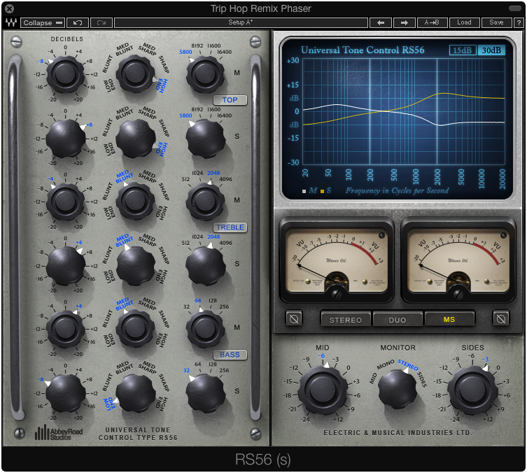527x473 pixels.
Task: Toggle the TOP band link button
Action: click(230, 100)
